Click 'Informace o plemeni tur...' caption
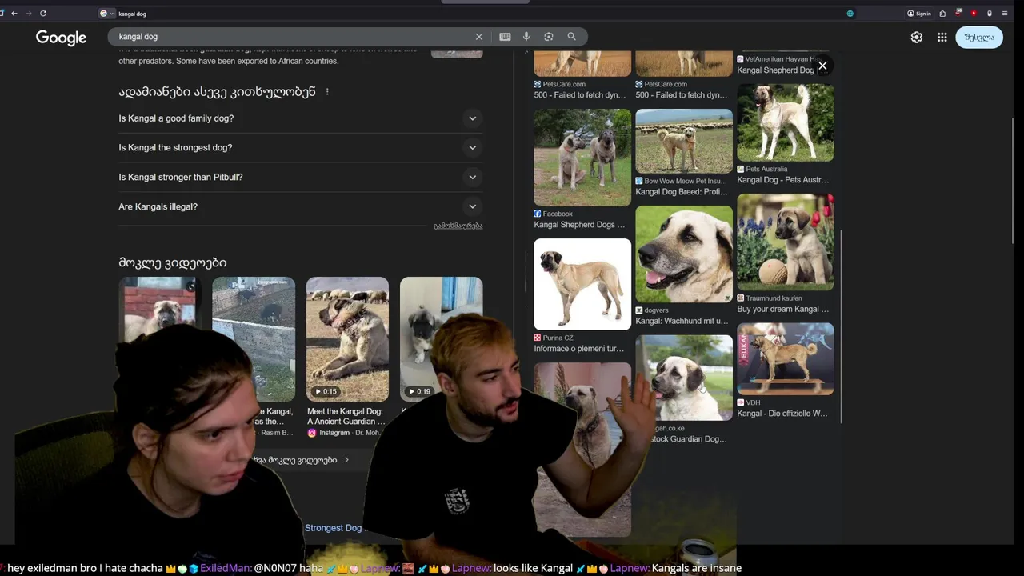Viewport: 1024px width, 576px height. pos(579,349)
